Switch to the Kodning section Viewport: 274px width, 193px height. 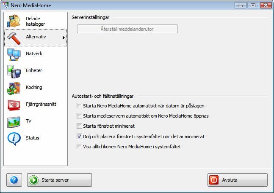coord(36,88)
